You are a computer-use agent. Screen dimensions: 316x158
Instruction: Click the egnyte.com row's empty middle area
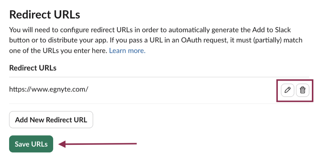pos(181,90)
